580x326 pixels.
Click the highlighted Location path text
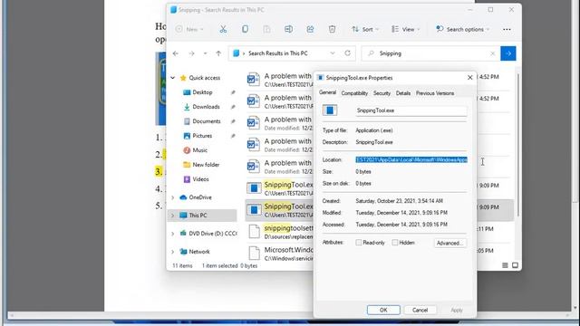[x=411, y=159]
